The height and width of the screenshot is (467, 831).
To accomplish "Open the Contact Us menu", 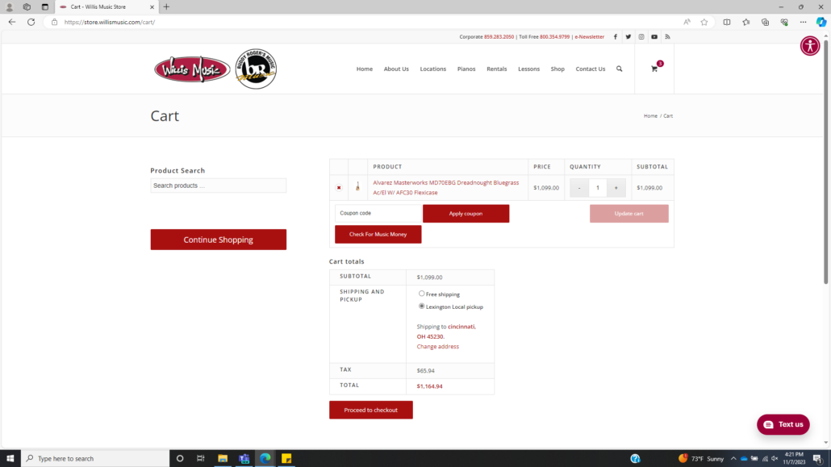I will (x=591, y=69).
